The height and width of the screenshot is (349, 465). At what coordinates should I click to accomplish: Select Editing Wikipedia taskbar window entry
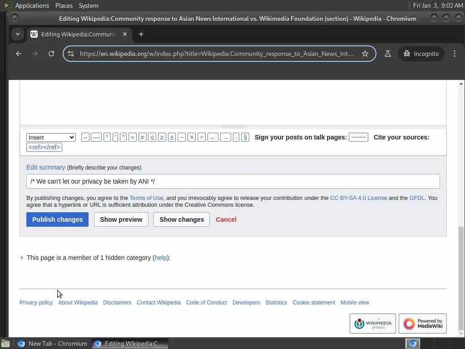coord(130,344)
